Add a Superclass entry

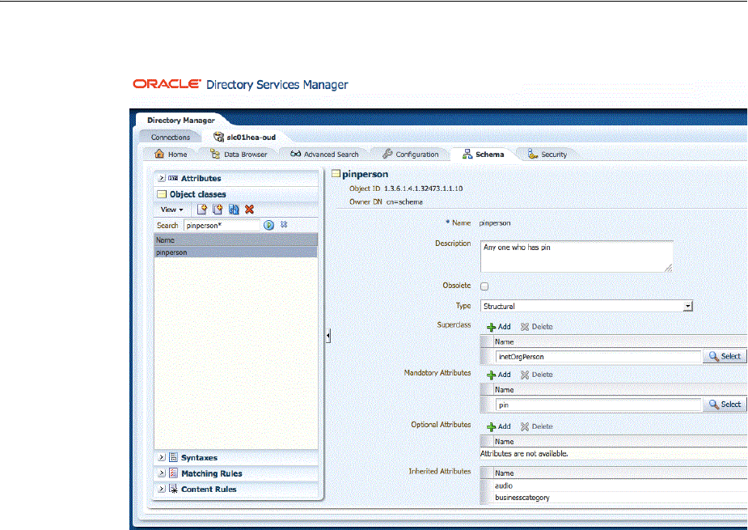pyautogui.click(x=498, y=327)
